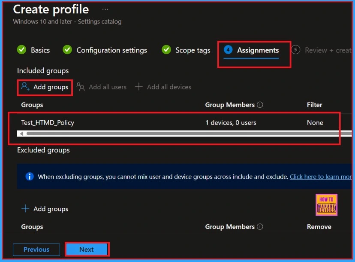Open the ellipsis menu beside Create profile
This screenshot has width=355, height=262.
(x=105, y=9)
